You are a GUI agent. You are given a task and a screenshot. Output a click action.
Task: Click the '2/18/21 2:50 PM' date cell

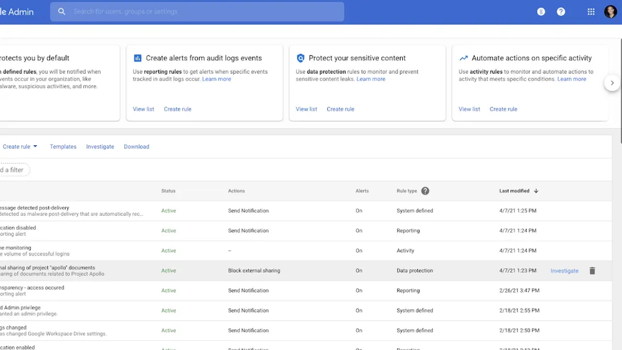(x=519, y=330)
